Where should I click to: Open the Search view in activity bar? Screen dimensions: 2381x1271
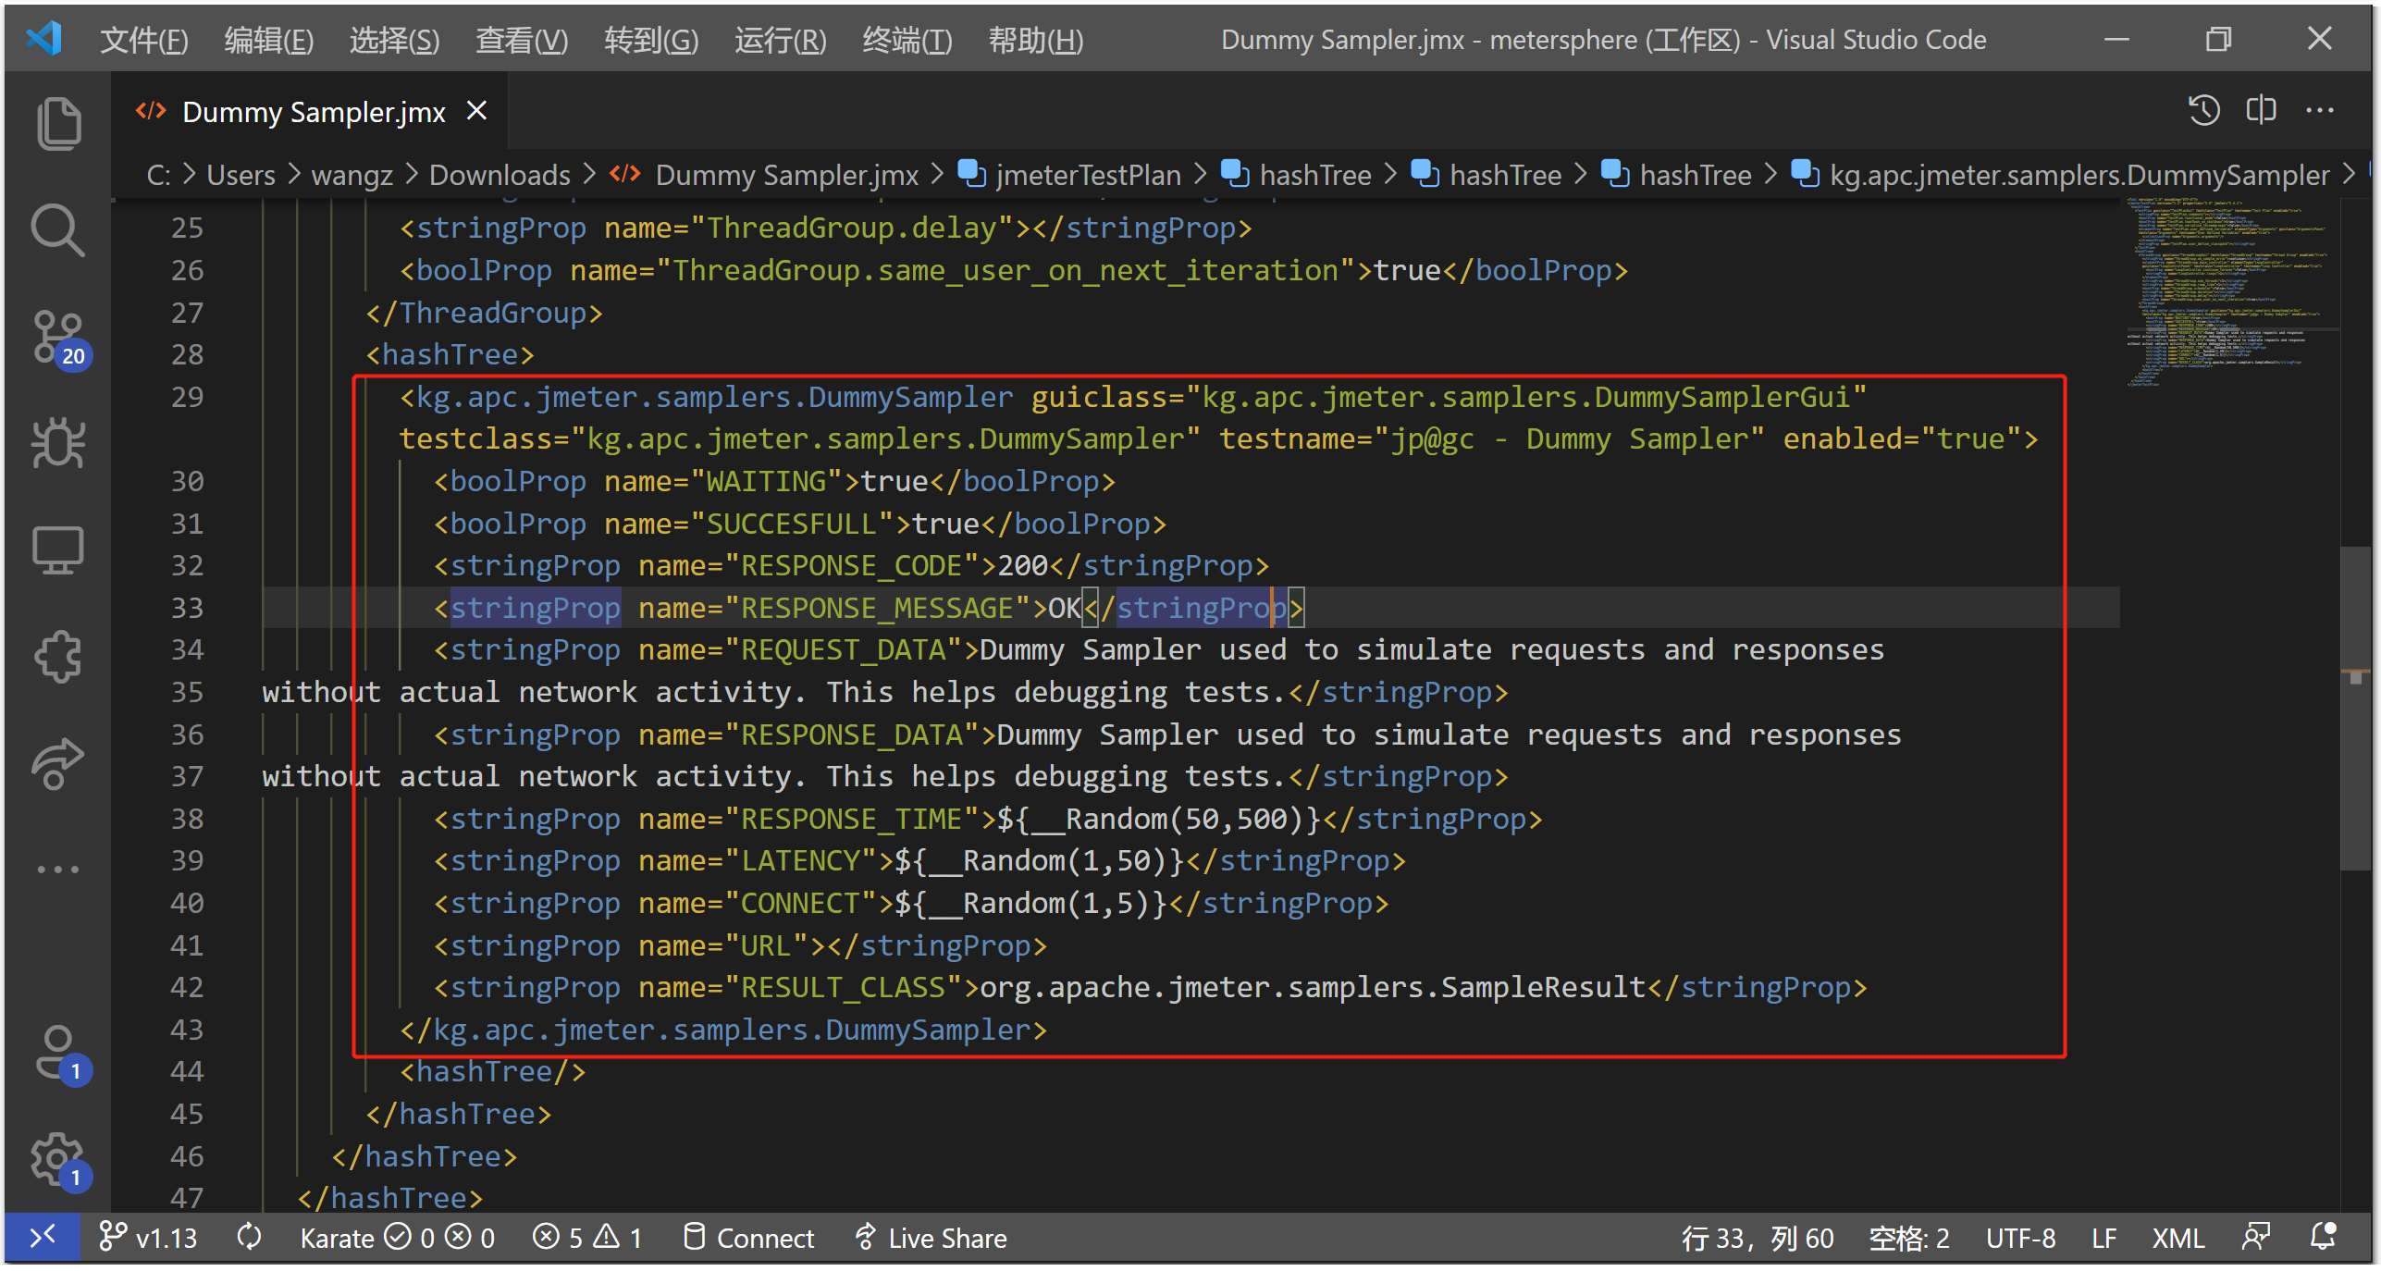(58, 229)
